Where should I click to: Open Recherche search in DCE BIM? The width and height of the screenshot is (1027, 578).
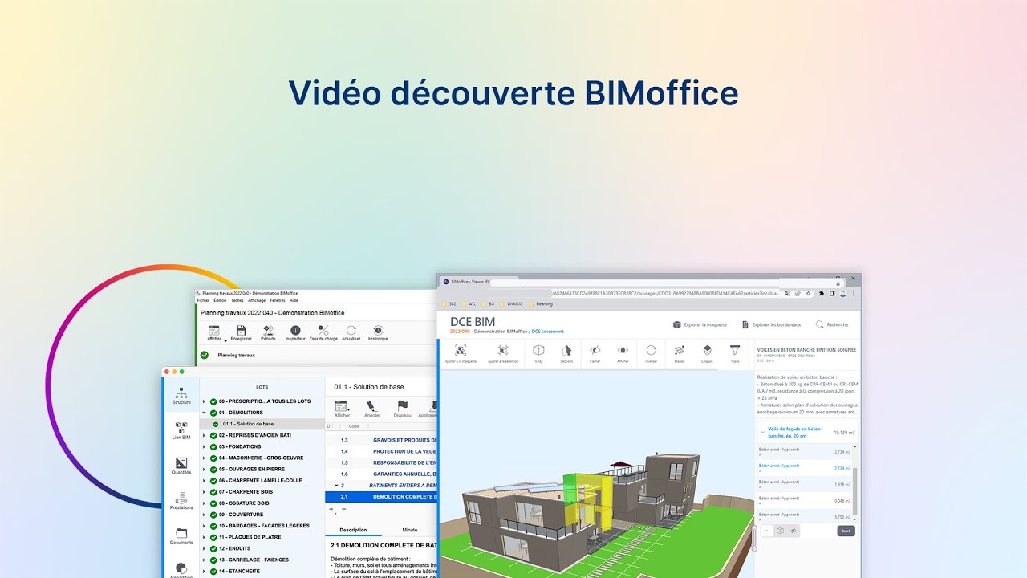[x=832, y=324]
